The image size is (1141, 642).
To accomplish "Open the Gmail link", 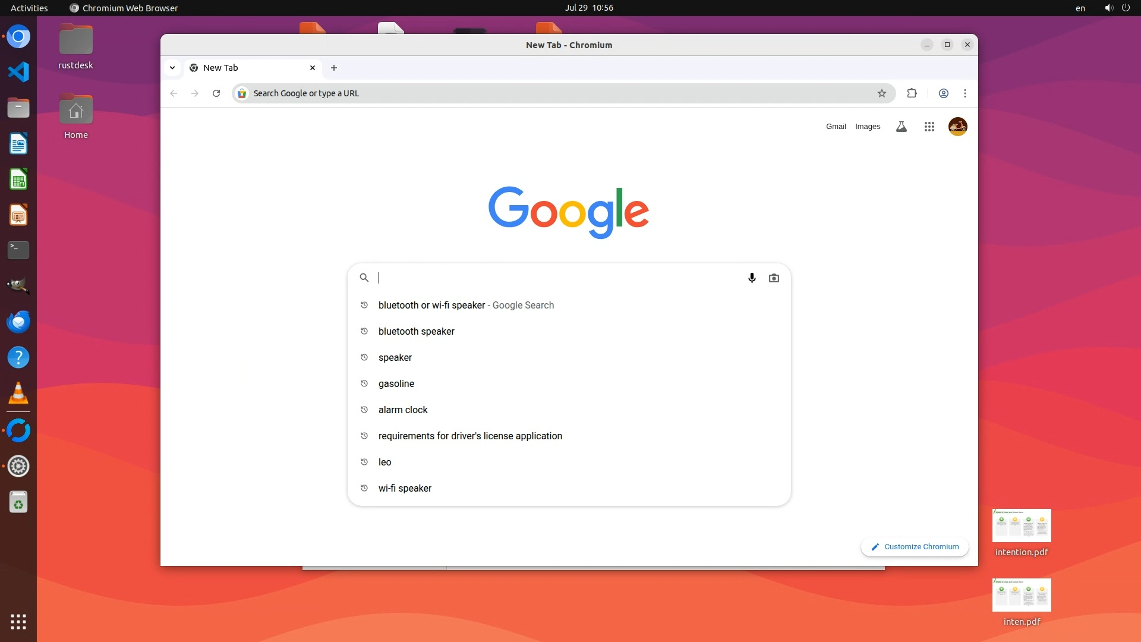I will point(836,127).
